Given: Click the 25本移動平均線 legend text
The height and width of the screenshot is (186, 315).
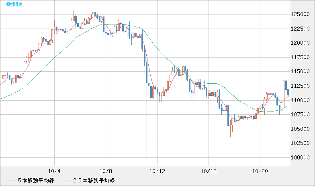Looking at the screenshot, I should [x=95, y=180].
